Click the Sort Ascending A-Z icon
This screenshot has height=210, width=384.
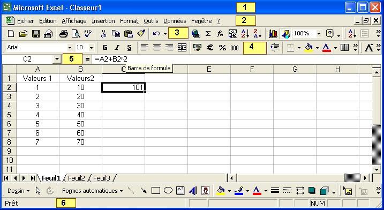click(245, 34)
